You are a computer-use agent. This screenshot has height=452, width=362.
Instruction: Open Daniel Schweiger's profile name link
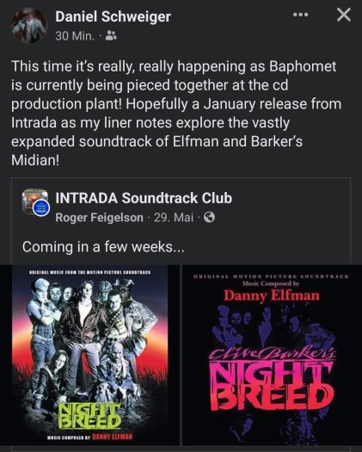coord(113,16)
